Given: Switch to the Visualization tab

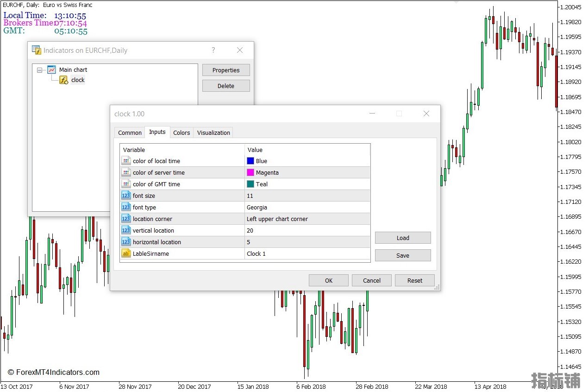Looking at the screenshot, I should tap(213, 133).
